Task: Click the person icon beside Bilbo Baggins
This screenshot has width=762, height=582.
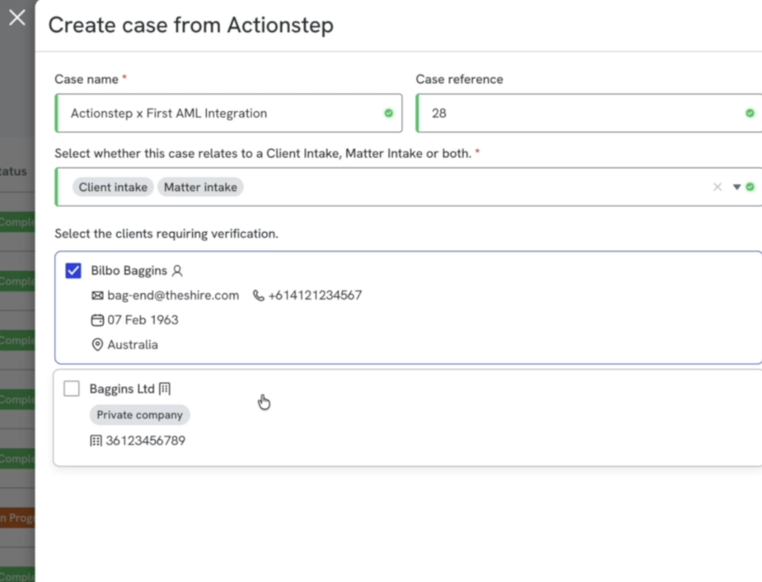Action: click(177, 271)
